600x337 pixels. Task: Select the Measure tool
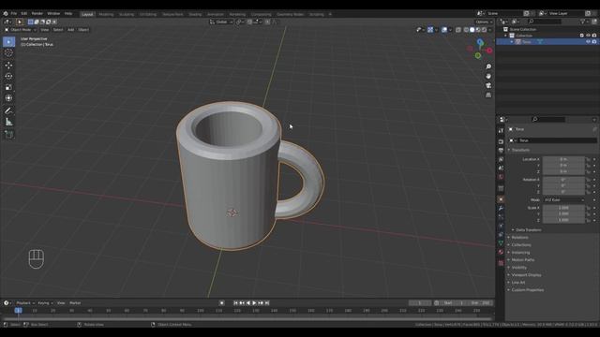tap(8, 122)
